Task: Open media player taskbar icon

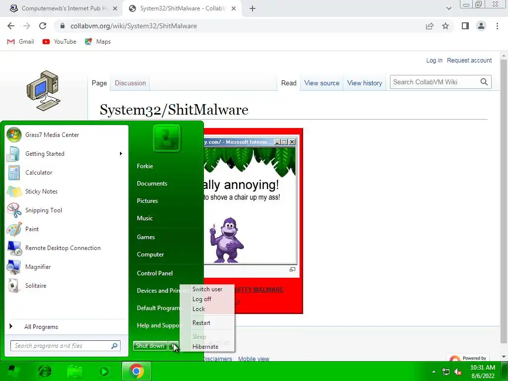Action: click(x=104, y=371)
